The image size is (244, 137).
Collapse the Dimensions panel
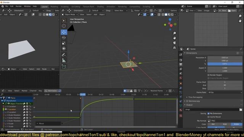click(191, 53)
